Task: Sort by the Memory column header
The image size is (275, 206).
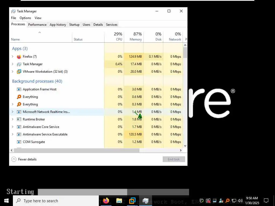Action: click(x=134, y=36)
